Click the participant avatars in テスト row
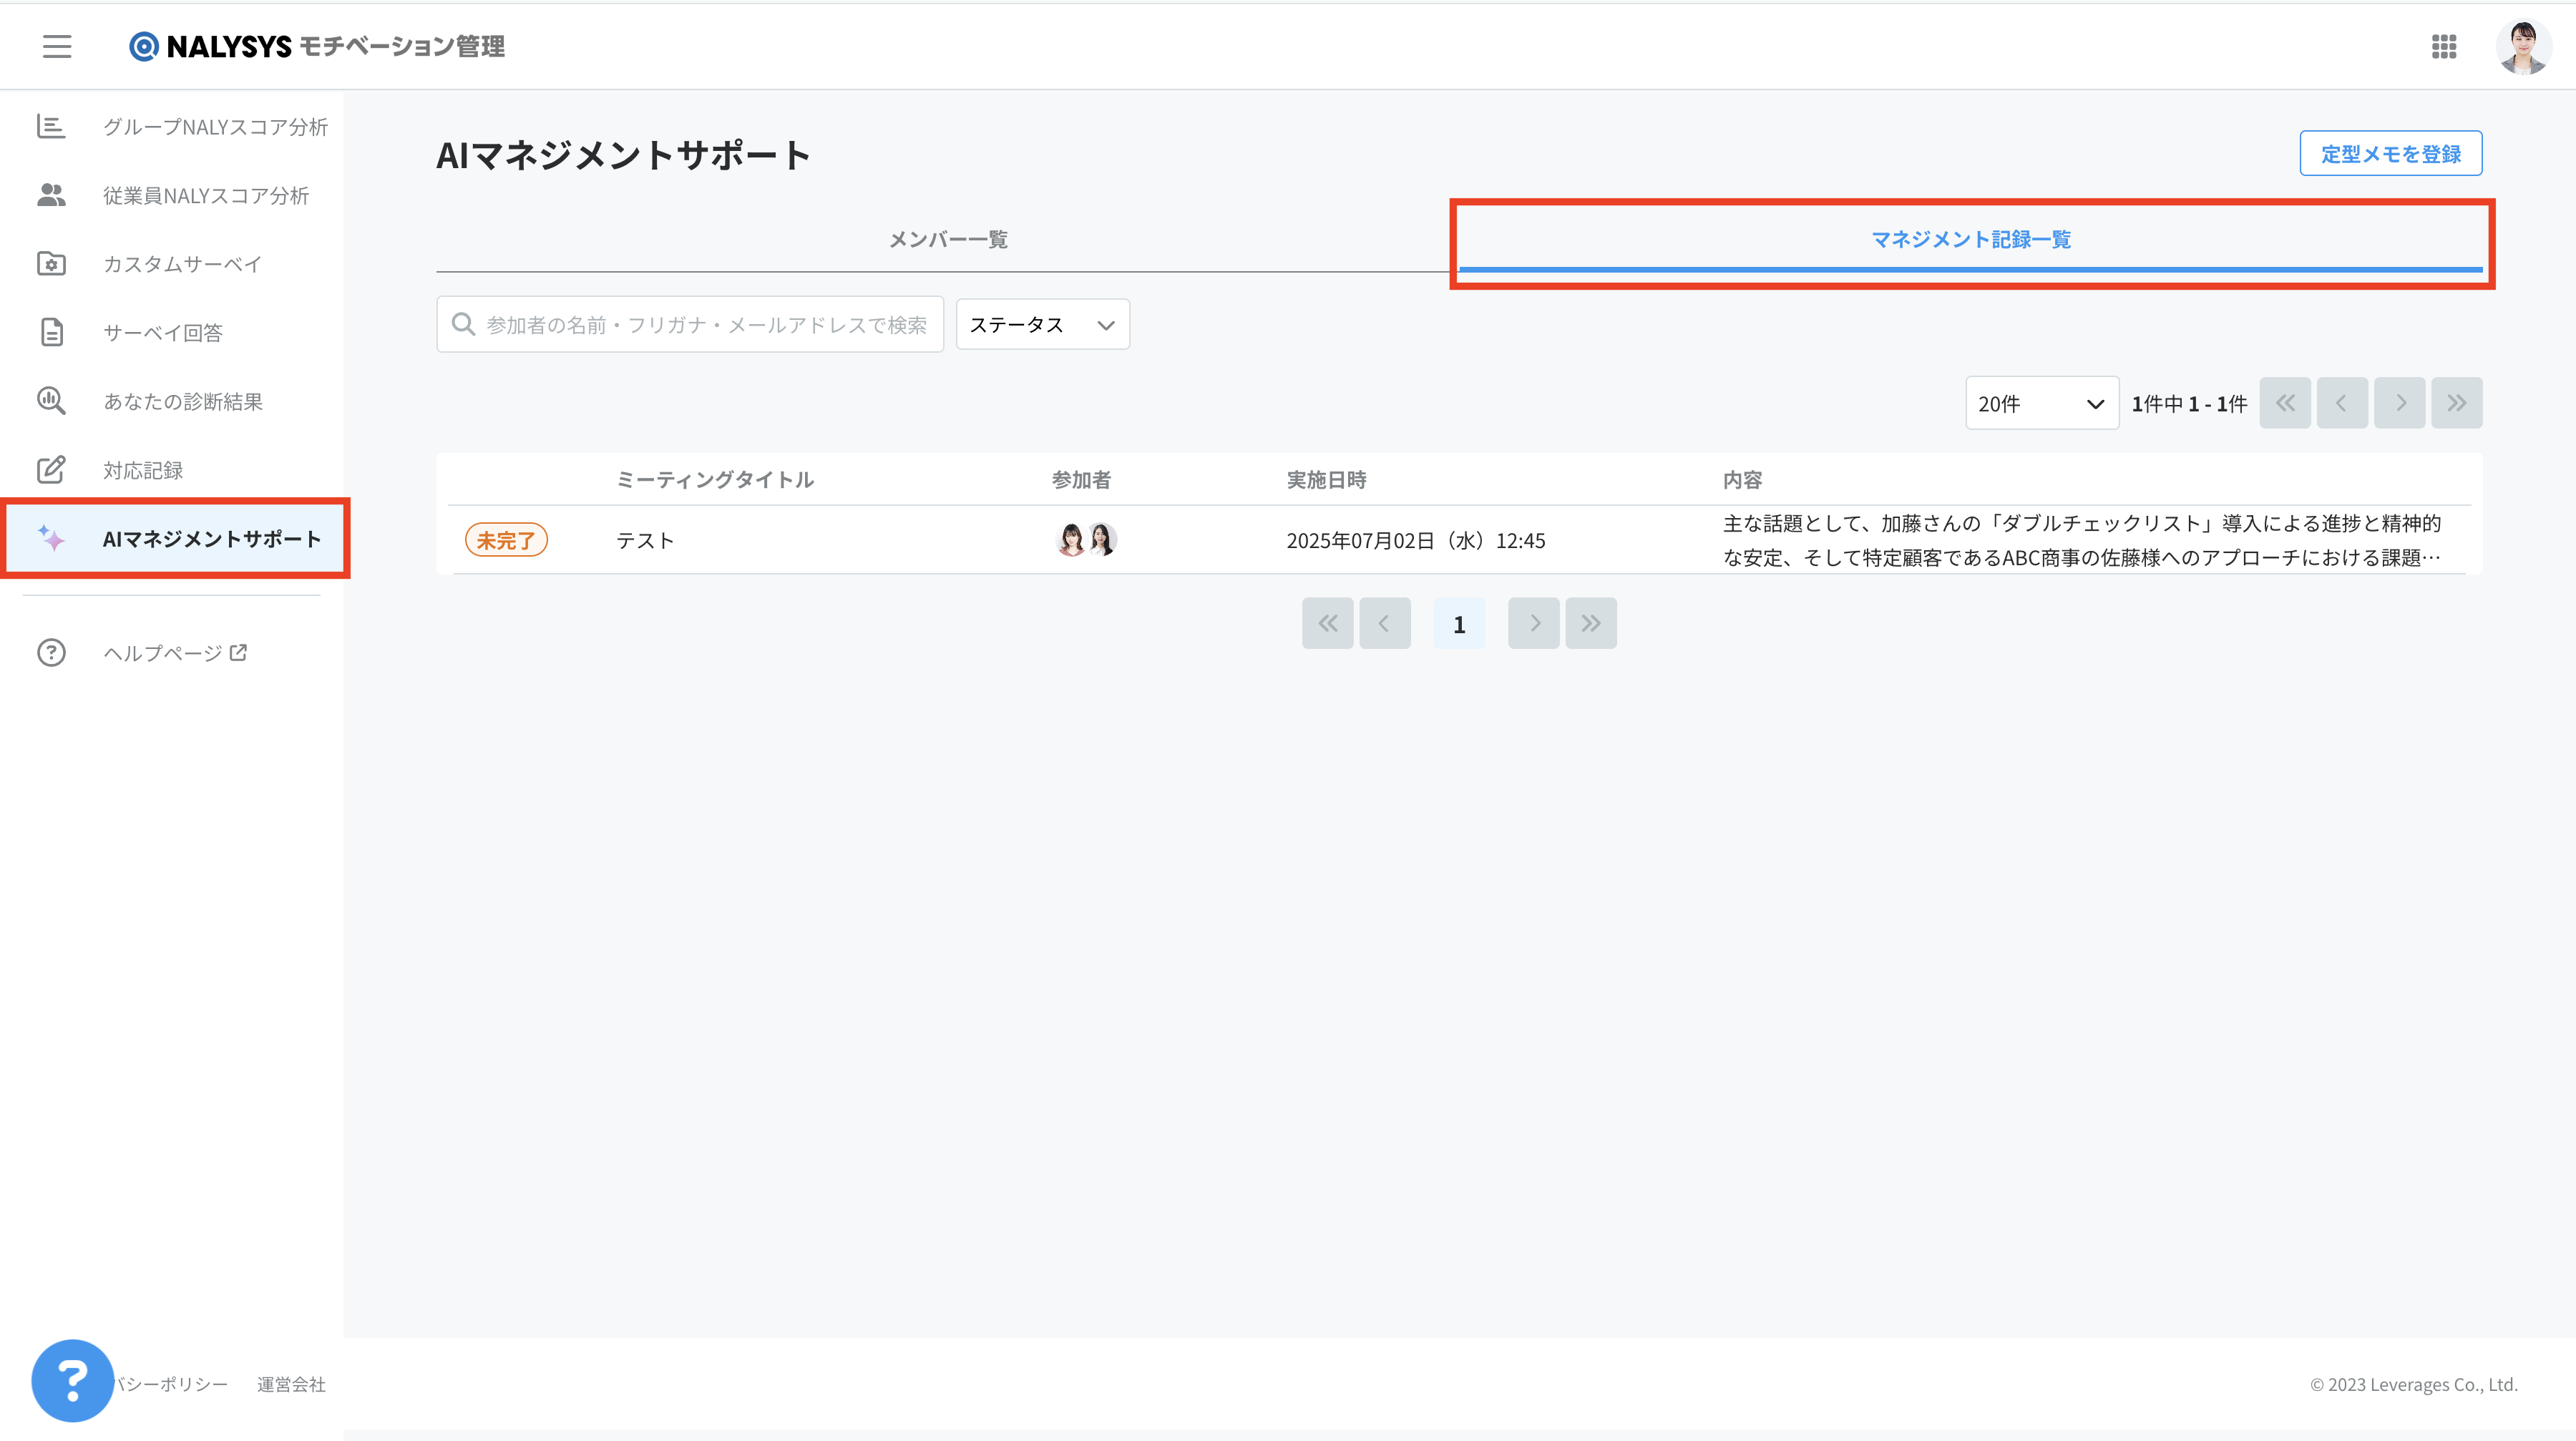Screen dimensions: 2576x1441 (1086, 539)
